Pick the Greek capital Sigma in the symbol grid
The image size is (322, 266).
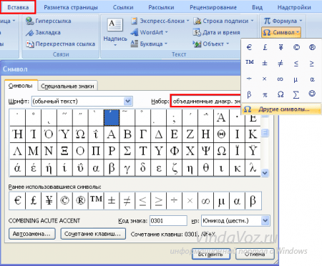coord(127,151)
